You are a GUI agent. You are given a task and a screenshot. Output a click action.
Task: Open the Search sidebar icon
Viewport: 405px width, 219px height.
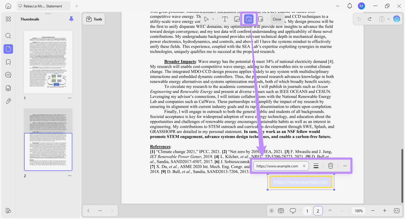click(8, 36)
